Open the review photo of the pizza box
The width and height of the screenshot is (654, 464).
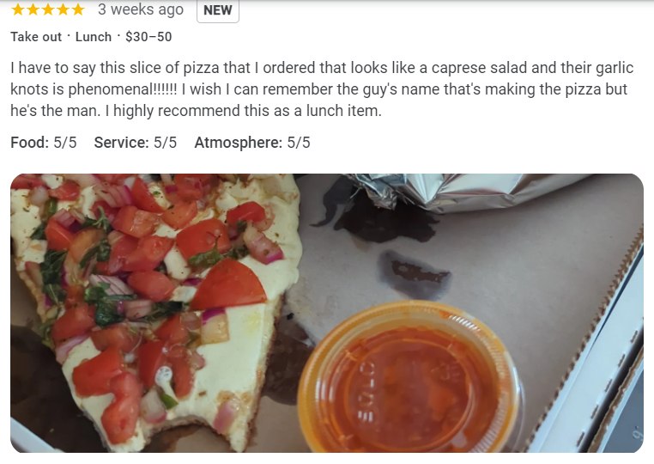click(x=327, y=314)
